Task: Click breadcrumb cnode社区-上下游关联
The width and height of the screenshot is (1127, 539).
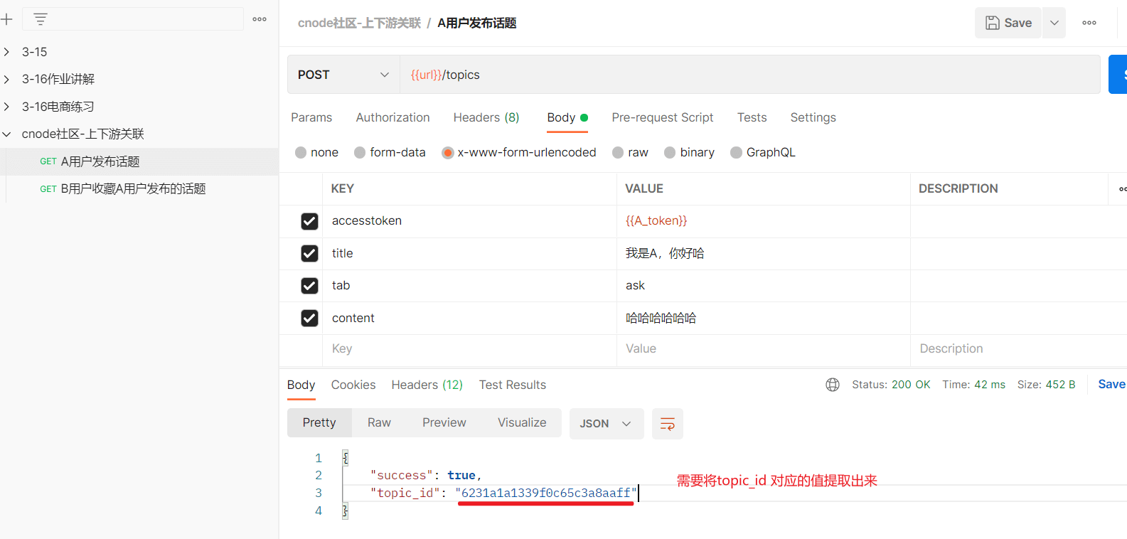Action: [359, 23]
